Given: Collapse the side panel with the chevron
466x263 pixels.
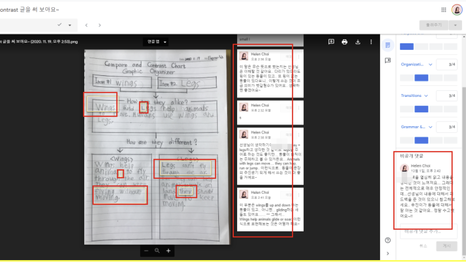Looking at the screenshot, I should tap(388, 253).
